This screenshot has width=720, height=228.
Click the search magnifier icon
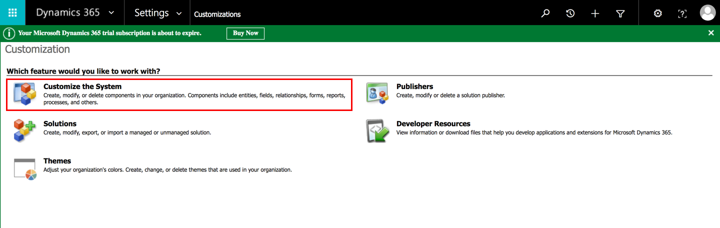tap(545, 13)
